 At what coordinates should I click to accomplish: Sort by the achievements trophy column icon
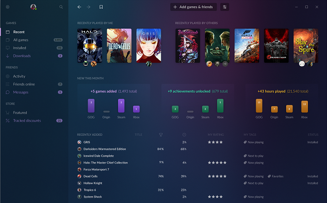(x=160, y=134)
